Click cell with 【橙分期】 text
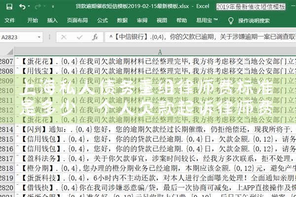Image resolution: width=296 pixels, height=197 pixels. (155, 168)
